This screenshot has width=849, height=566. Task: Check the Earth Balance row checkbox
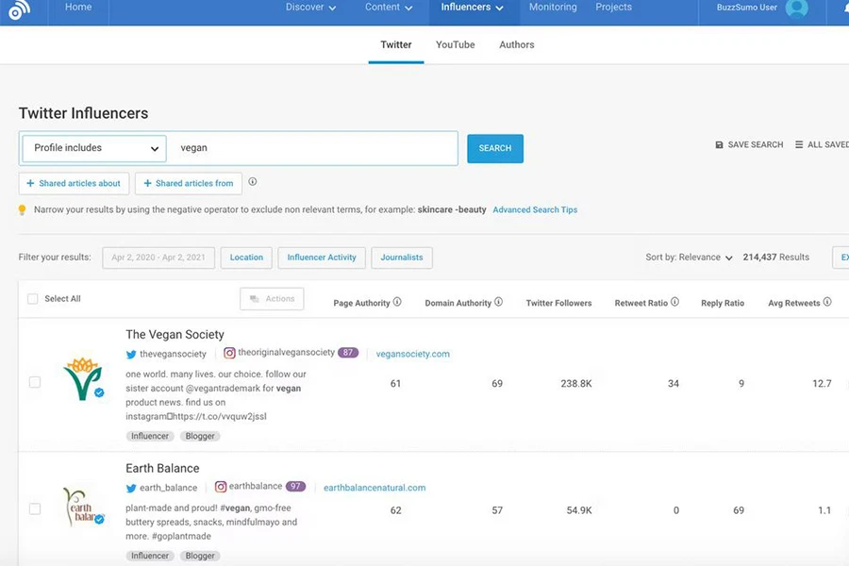(35, 508)
